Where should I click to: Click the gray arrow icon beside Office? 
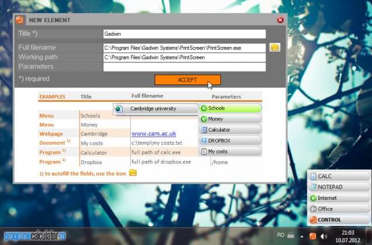point(313,209)
